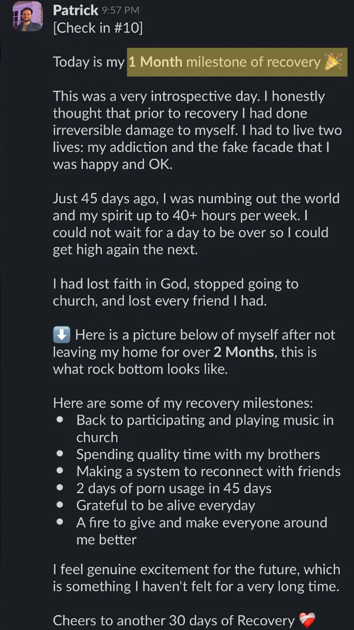Select the highlighted 1 Month milestone text
This screenshot has height=630, width=354.
pos(237,62)
